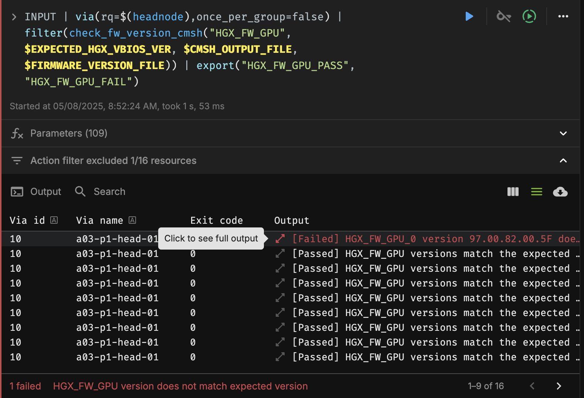The image size is (584, 398).
Task: Click the headnode variable in the command
Action: point(158,17)
